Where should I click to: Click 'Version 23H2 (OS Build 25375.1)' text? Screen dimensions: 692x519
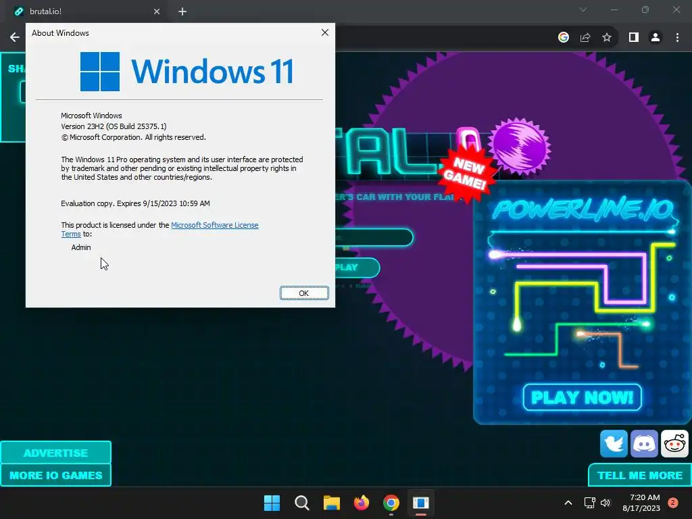tap(114, 126)
